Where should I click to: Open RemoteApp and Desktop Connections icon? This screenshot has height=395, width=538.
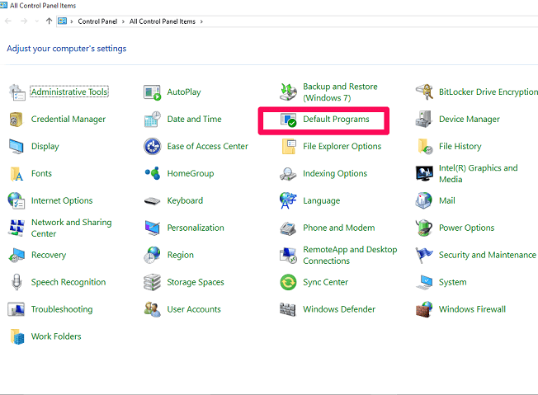288,256
